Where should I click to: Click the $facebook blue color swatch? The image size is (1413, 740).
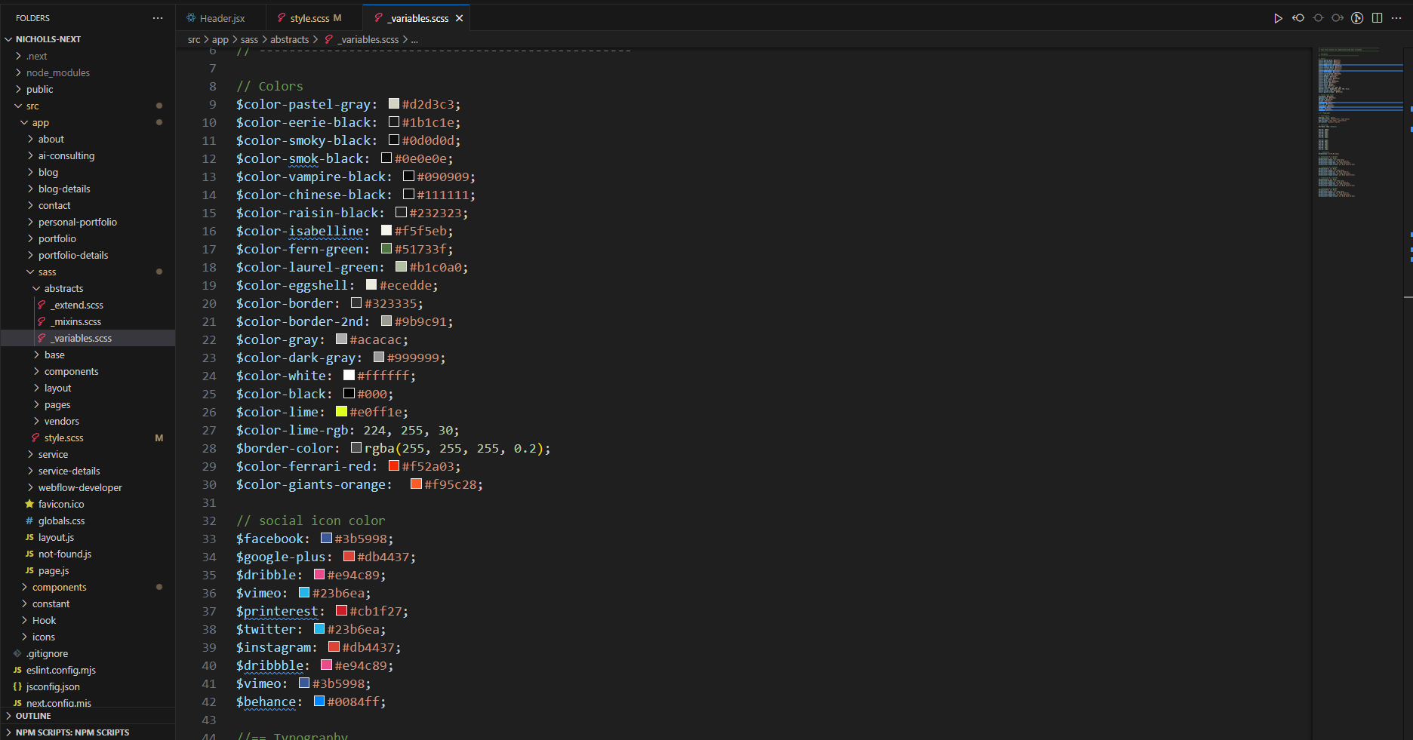[x=326, y=538]
